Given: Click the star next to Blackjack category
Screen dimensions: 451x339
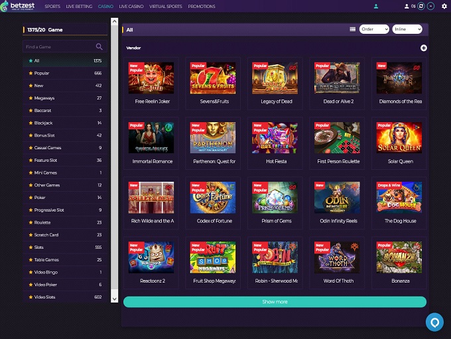Looking at the screenshot, I should point(31,123).
